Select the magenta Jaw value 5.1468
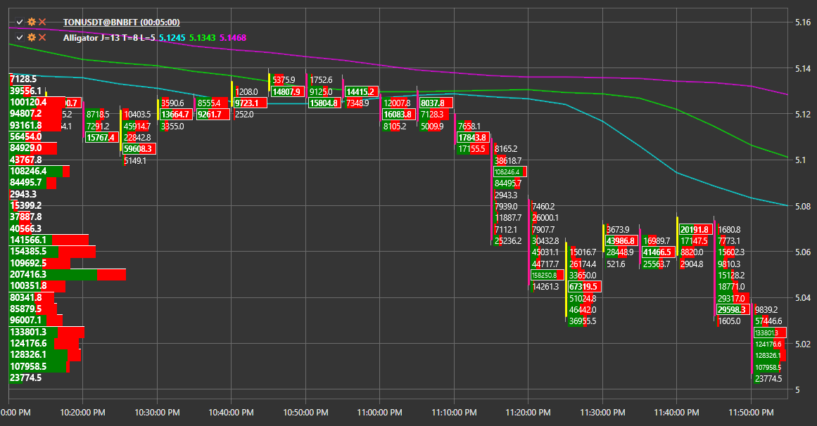Viewport: 817px width, 426px height. pyautogui.click(x=233, y=37)
